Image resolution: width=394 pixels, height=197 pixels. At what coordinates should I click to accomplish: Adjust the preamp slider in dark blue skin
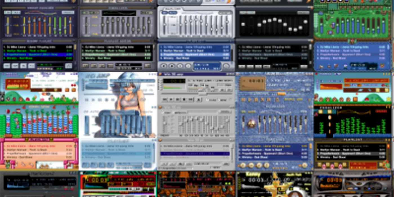[x=8, y=26]
